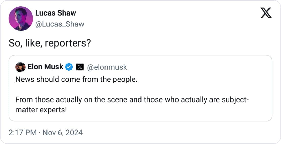Image resolution: width=281 pixels, height=144 pixels.
Task: Click Elon Musk's small profile picture
Action: (20, 67)
